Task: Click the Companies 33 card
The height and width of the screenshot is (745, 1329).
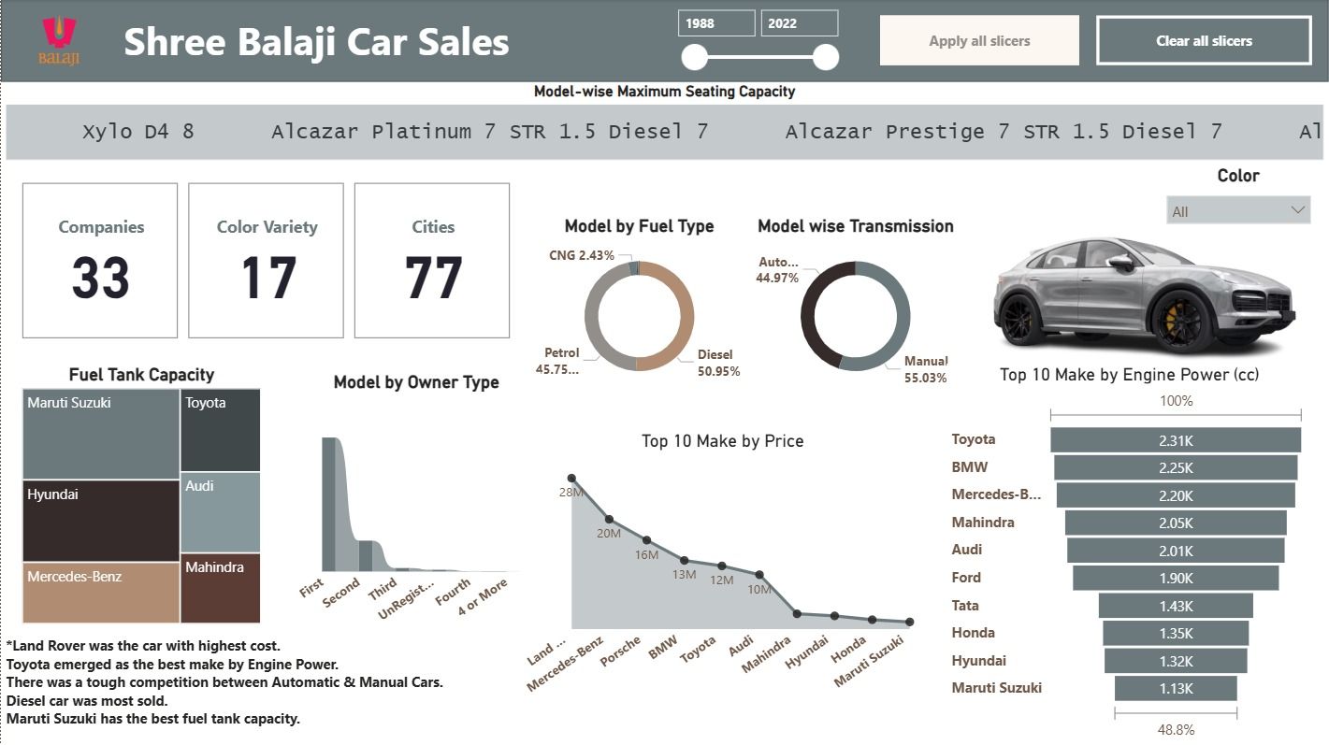Action: pyautogui.click(x=100, y=260)
